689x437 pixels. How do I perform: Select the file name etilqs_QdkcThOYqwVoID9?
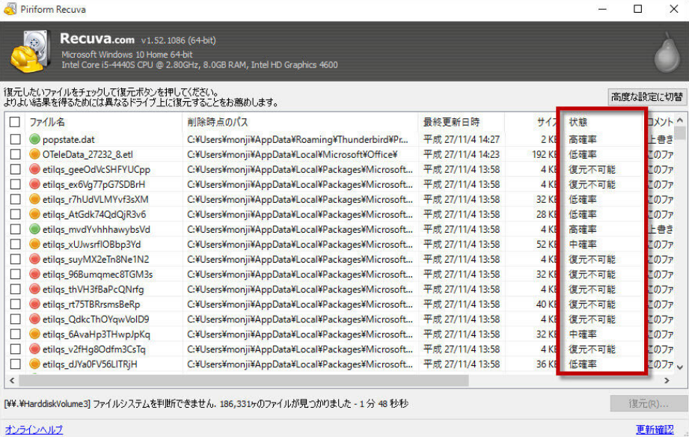click(x=96, y=320)
